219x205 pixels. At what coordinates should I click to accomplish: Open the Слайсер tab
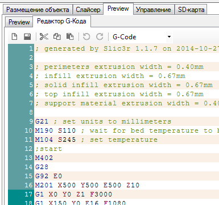point(88,10)
